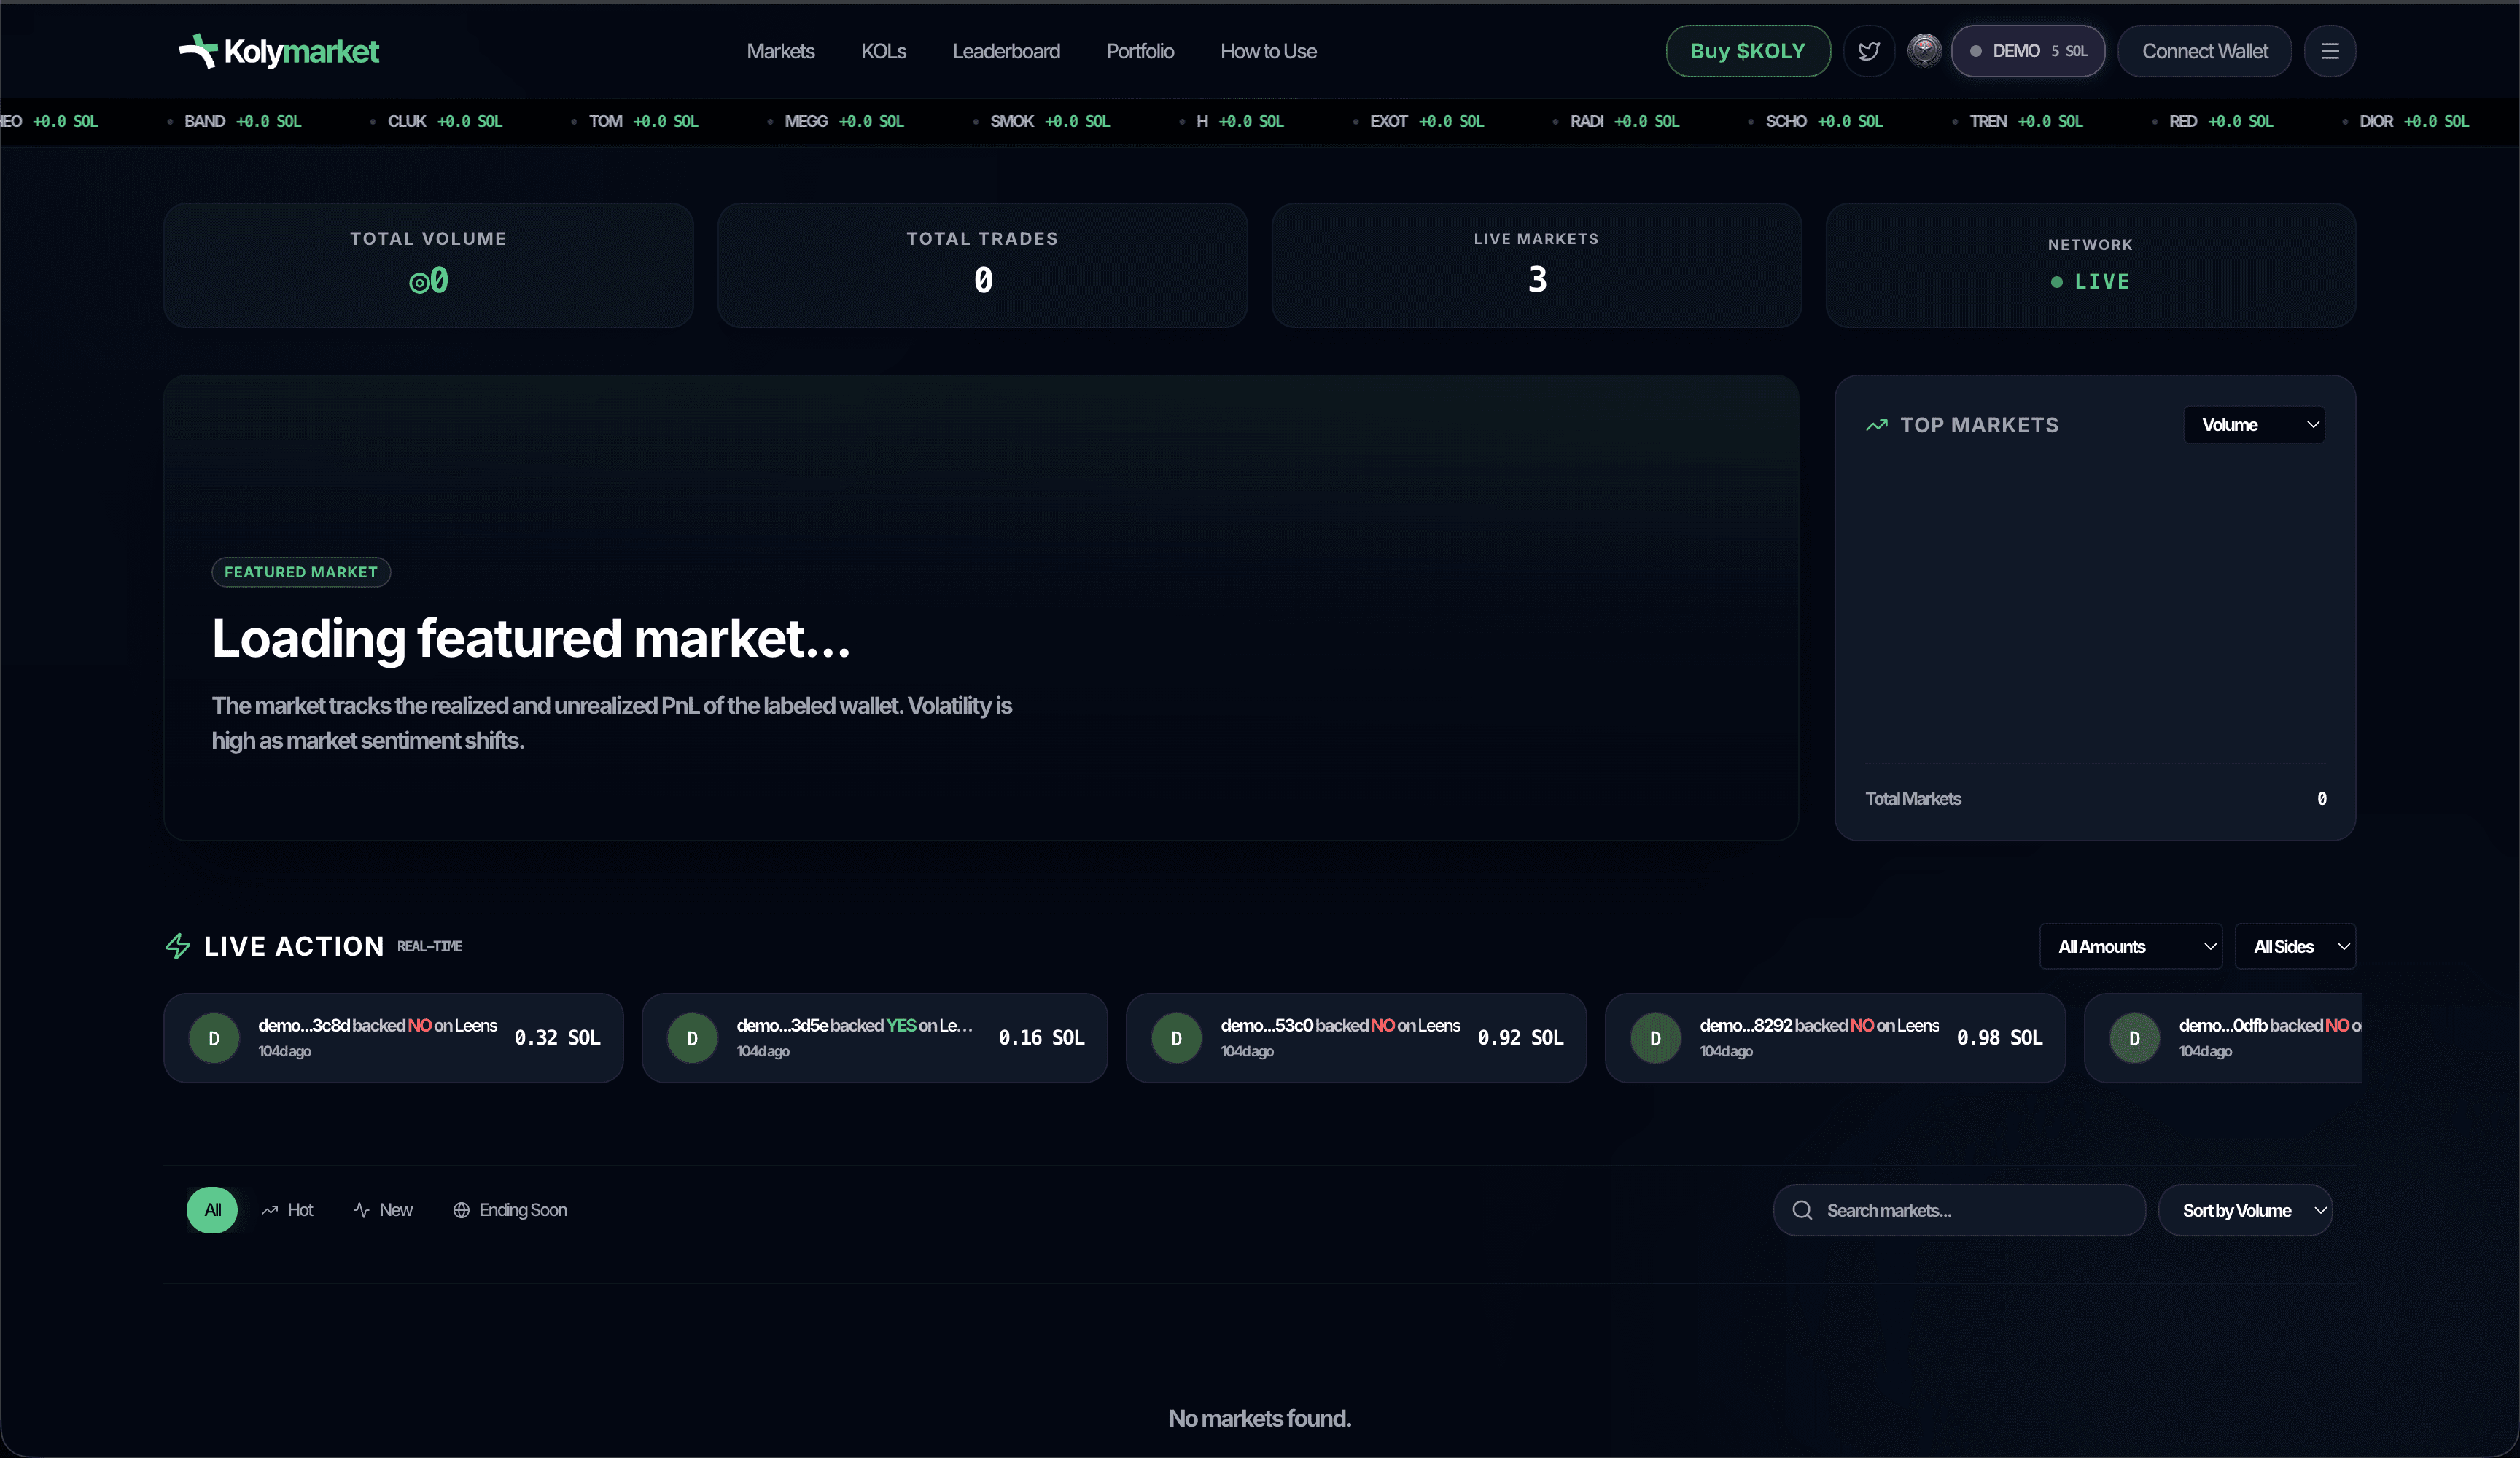Open the How to Use page
This screenshot has width=2520, height=1458.
click(x=1268, y=51)
